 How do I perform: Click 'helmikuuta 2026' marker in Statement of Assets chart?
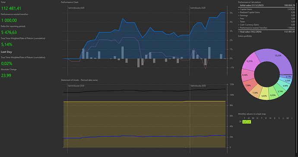[x=198, y=86]
